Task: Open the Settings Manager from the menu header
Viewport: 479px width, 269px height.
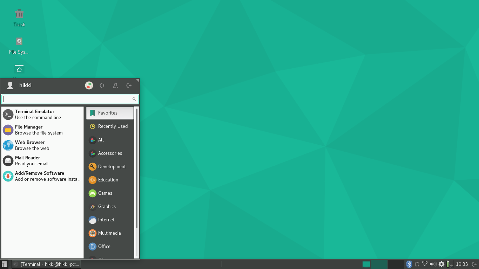Action: pyautogui.click(x=89, y=85)
